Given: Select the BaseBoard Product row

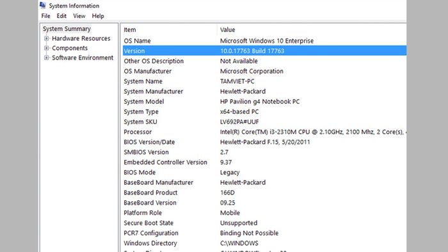Looking at the screenshot, I should coord(264,193).
